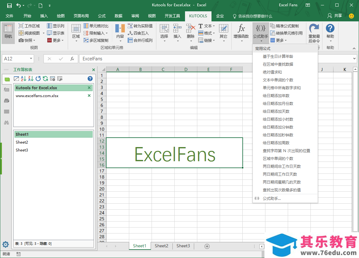Click the refresh icon in navigation pane
The width and height of the screenshot is (359, 258).
(x=45, y=79)
